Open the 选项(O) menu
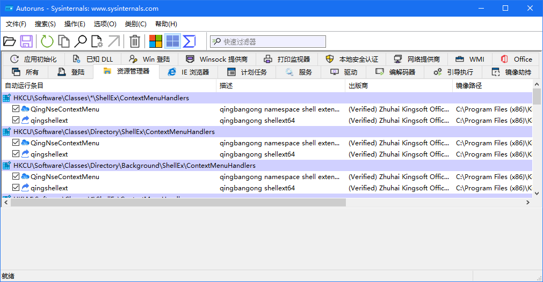 (105, 24)
